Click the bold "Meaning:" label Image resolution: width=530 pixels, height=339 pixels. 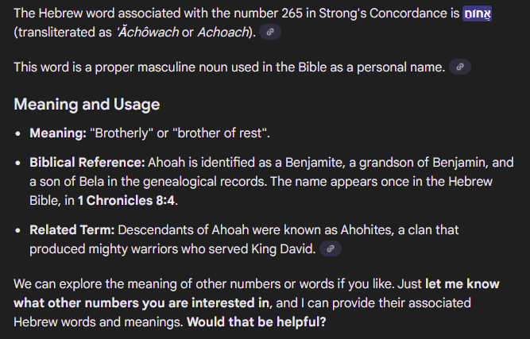(57, 132)
